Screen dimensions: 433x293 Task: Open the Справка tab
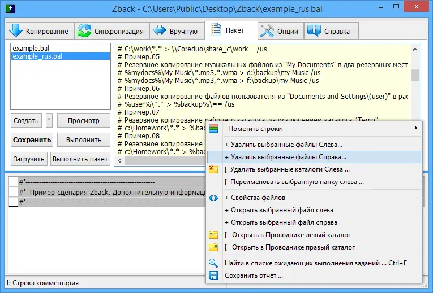pyautogui.click(x=331, y=30)
